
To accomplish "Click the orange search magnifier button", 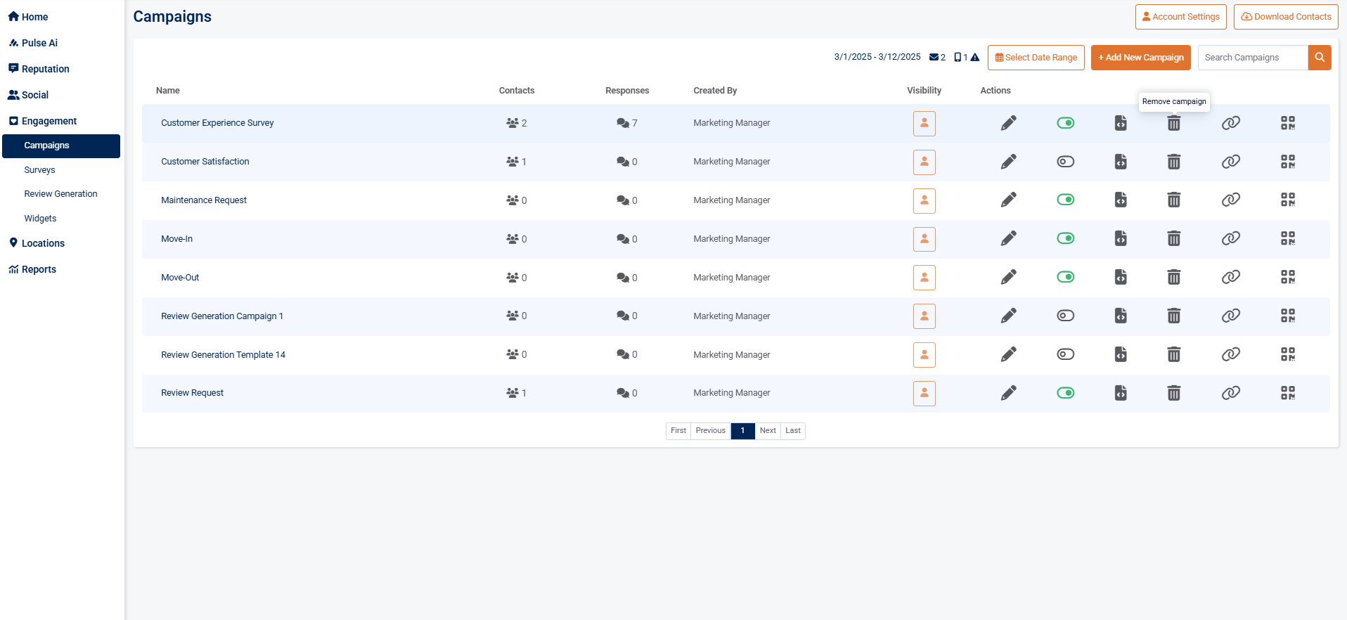I will coord(1320,58).
